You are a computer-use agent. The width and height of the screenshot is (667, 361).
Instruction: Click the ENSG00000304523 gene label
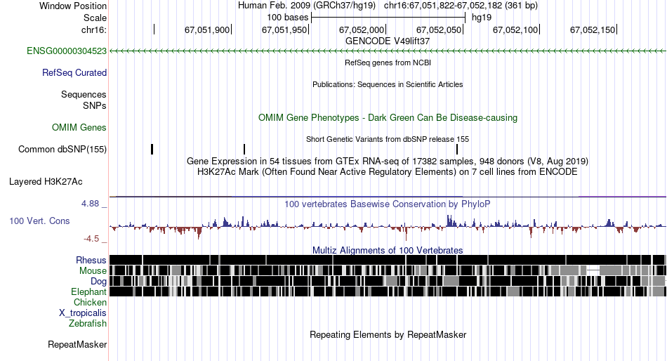coord(67,51)
